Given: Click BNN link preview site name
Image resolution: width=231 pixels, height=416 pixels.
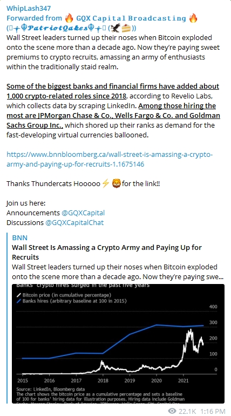Looking at the screenshot, I should (19, 237).
